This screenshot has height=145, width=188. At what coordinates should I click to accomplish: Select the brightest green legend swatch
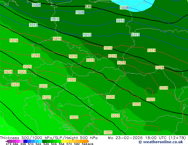pyautogui.click(x=59, y=141)
